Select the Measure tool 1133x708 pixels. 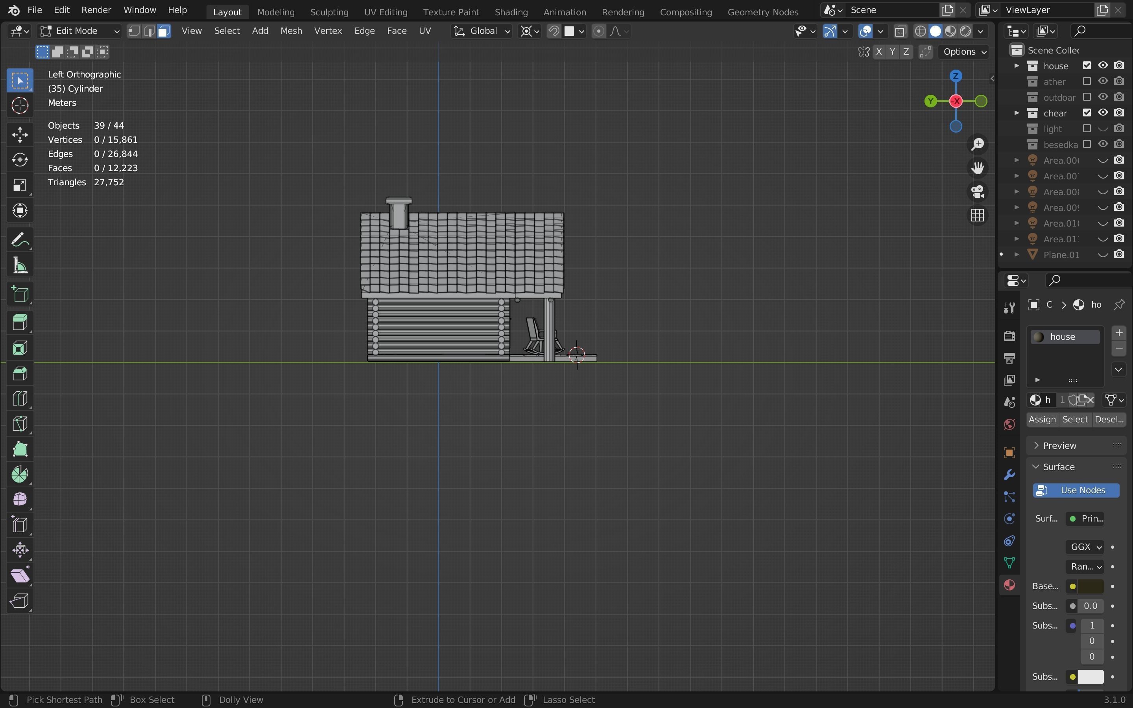coord(20,265)
